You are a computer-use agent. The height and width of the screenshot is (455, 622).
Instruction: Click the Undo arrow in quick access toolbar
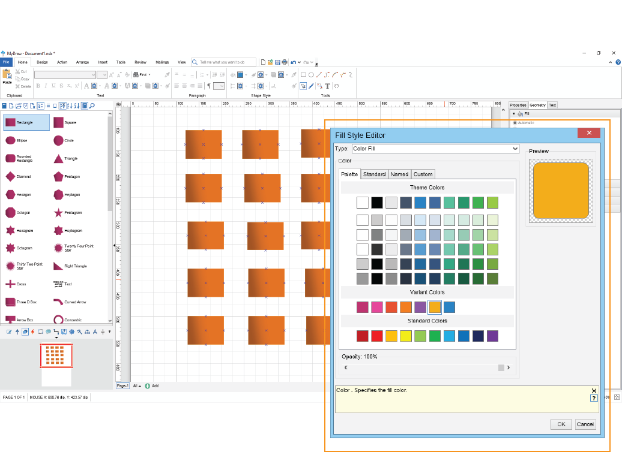[293, 62]
